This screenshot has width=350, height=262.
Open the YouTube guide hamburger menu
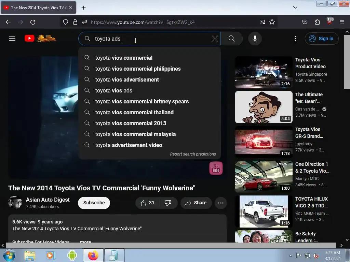[12, 39]
